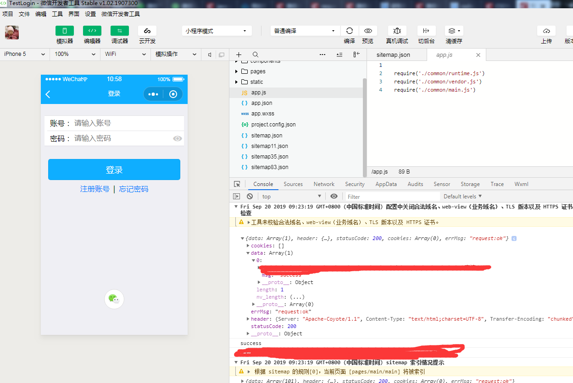
Task: Toggle the 编辑器 editor button
Action: coord(92,31)
